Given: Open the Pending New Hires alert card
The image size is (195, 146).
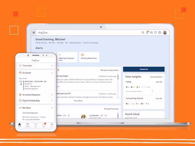Looking at the screenshot, I should [89, 57].
